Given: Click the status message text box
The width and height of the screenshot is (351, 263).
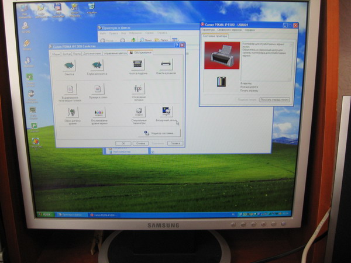Looking at the screenshot, I should point(267,61).
